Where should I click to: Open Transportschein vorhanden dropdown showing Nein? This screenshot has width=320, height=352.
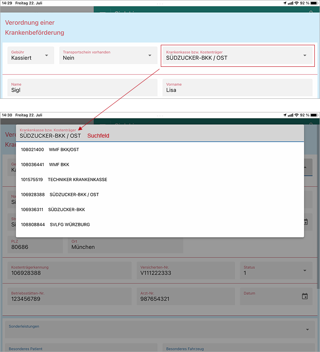click(108, 55)
